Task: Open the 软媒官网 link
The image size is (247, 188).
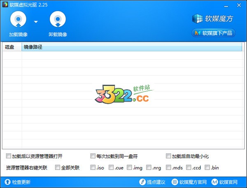Action: (x=228, y=182)
